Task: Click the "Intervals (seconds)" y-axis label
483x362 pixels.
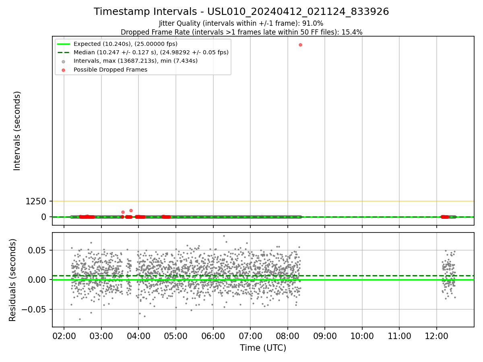Action: [17, 131]
